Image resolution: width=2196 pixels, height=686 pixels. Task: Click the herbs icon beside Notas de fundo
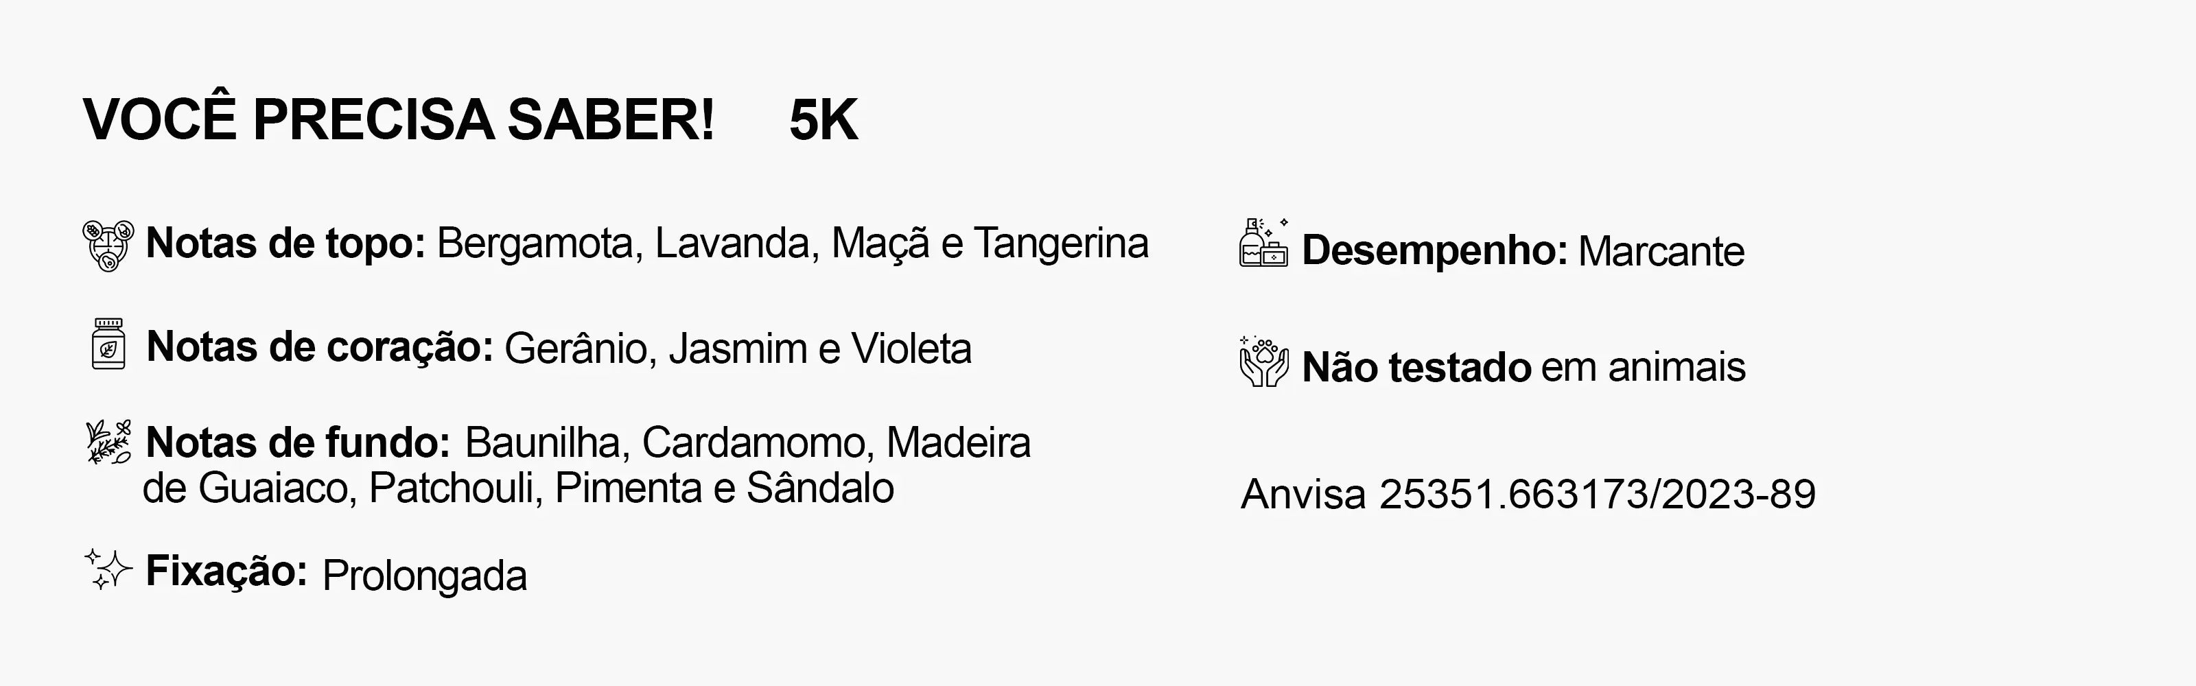[109, 441]
